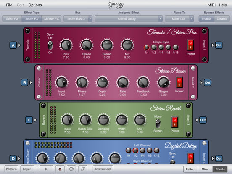Start playback with the play button
Screen dimensions: 232x174
(46, 169)
